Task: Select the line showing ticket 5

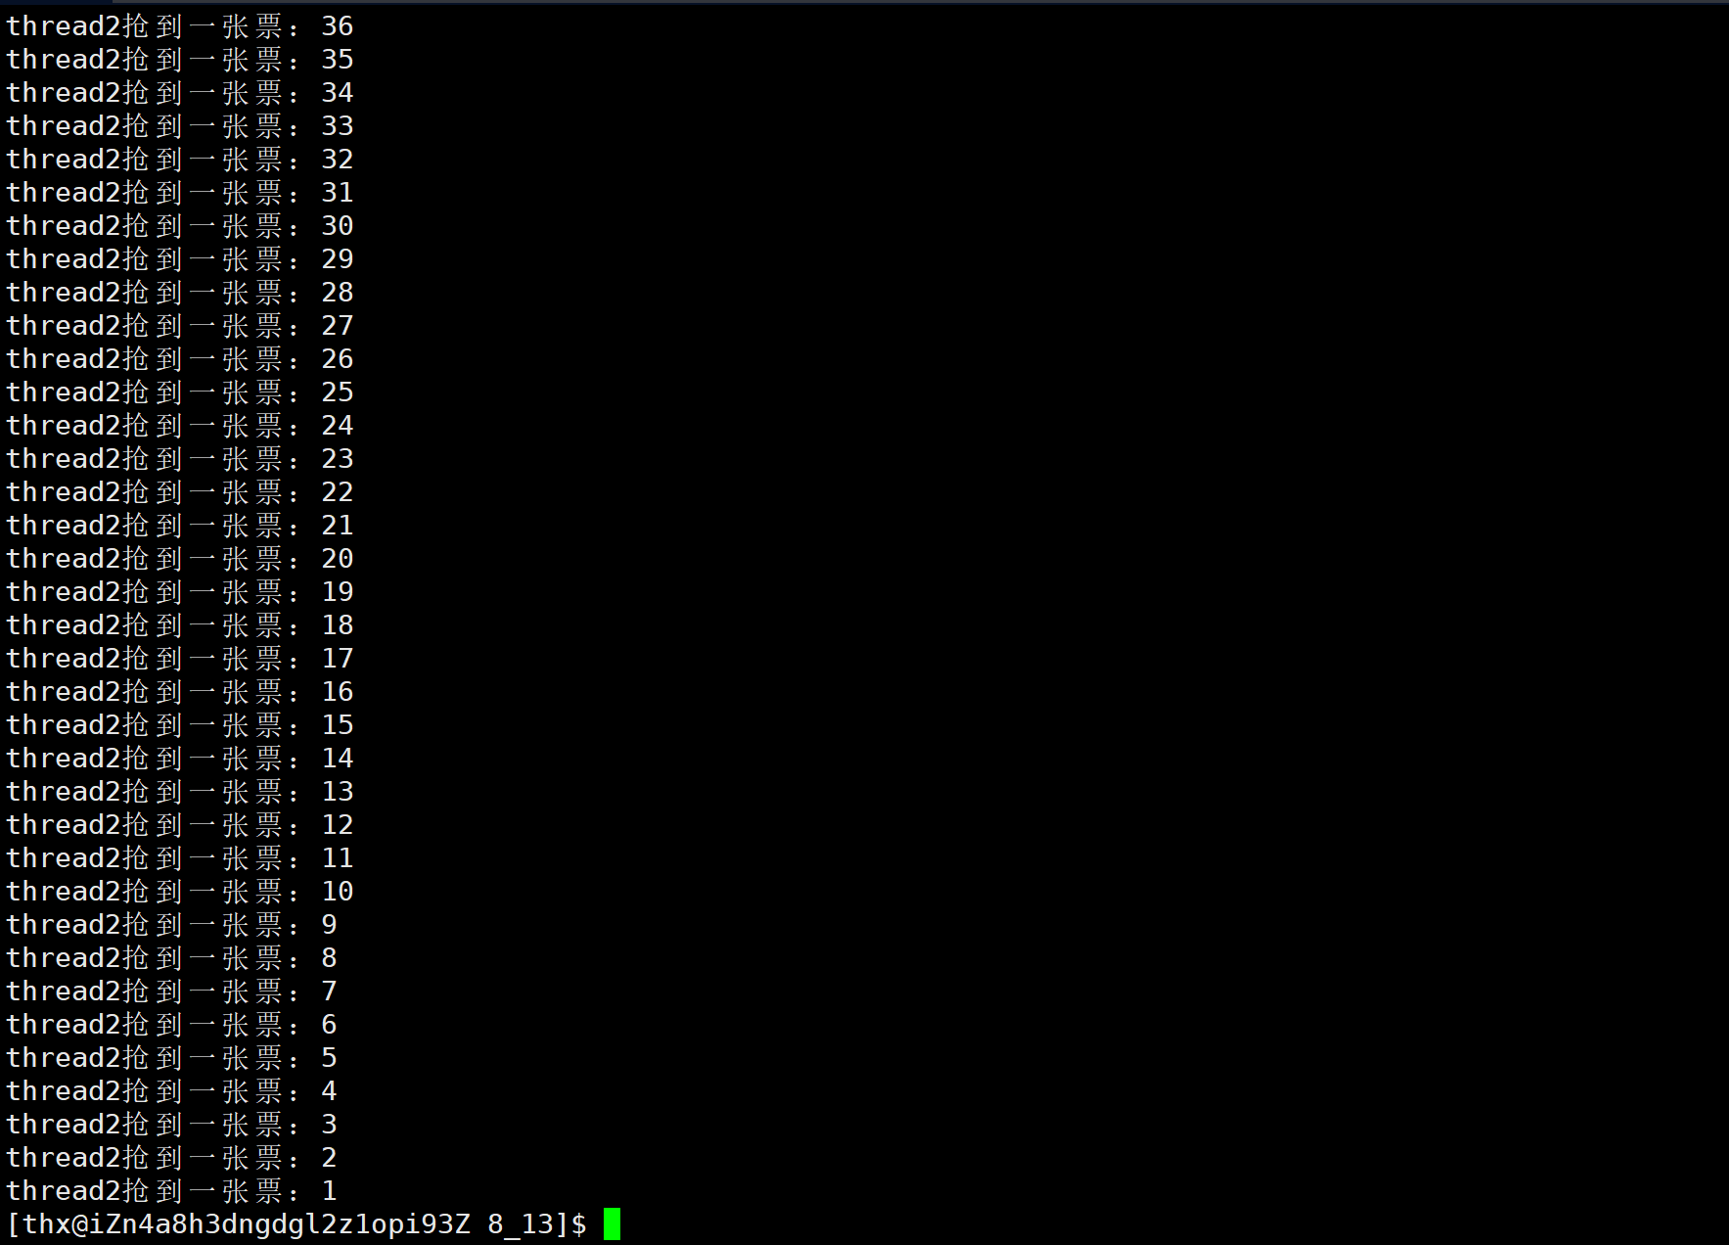Action: (x=172, y=1058)
